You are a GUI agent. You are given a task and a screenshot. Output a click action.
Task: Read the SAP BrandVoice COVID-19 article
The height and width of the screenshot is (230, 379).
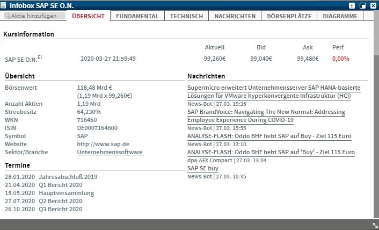[x=266, y=116]
